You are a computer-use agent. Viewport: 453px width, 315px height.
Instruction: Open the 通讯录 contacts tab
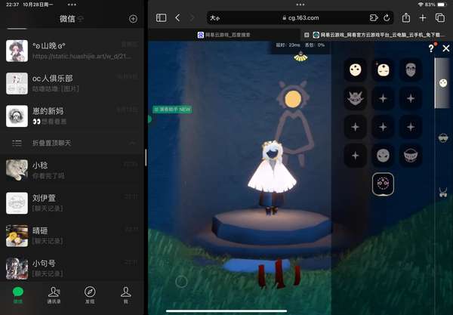pos(54,295)
